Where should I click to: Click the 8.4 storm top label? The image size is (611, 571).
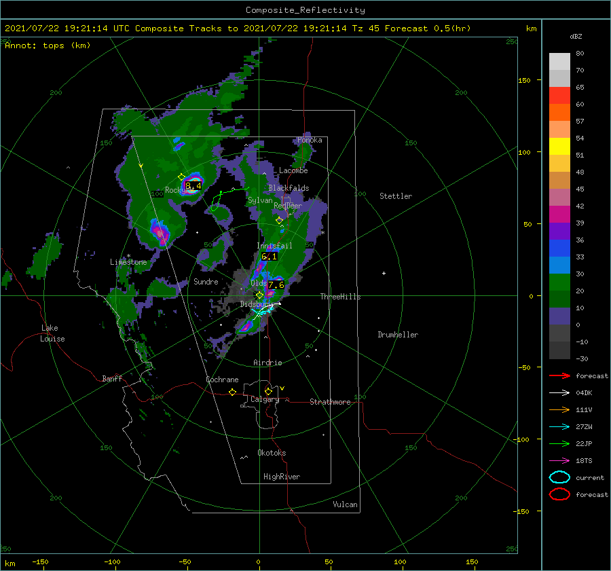pos(193,185)
